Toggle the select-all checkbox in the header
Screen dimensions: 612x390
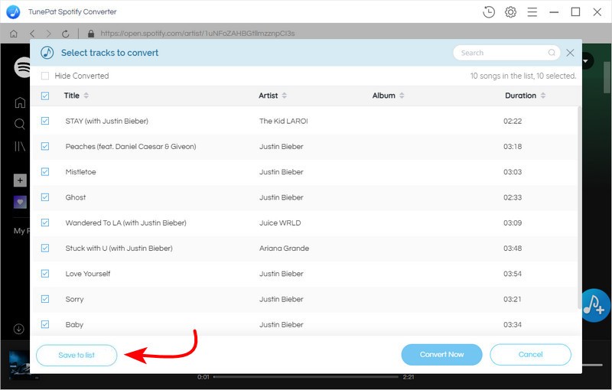(x=45, y=96)
